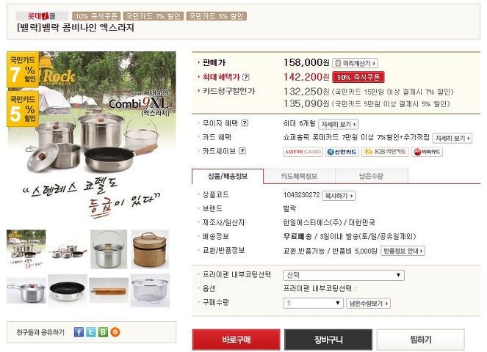487x352 pixels.
Task: Open the 구매수량 quantity dropdown
Action: pyautogui.click(x=313, y=303)
